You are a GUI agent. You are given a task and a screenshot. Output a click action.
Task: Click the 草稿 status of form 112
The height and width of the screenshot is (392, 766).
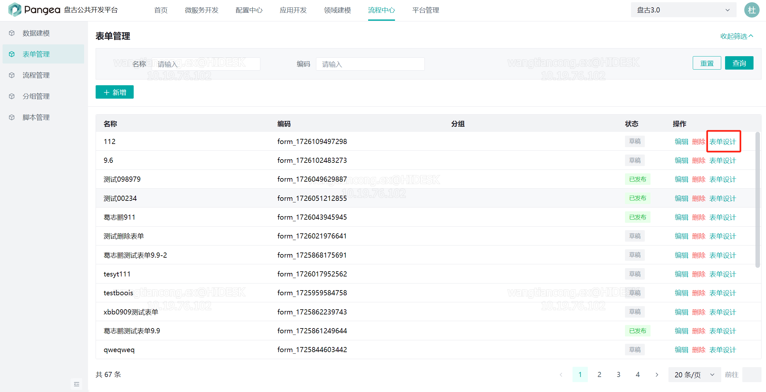coord(635,141)
